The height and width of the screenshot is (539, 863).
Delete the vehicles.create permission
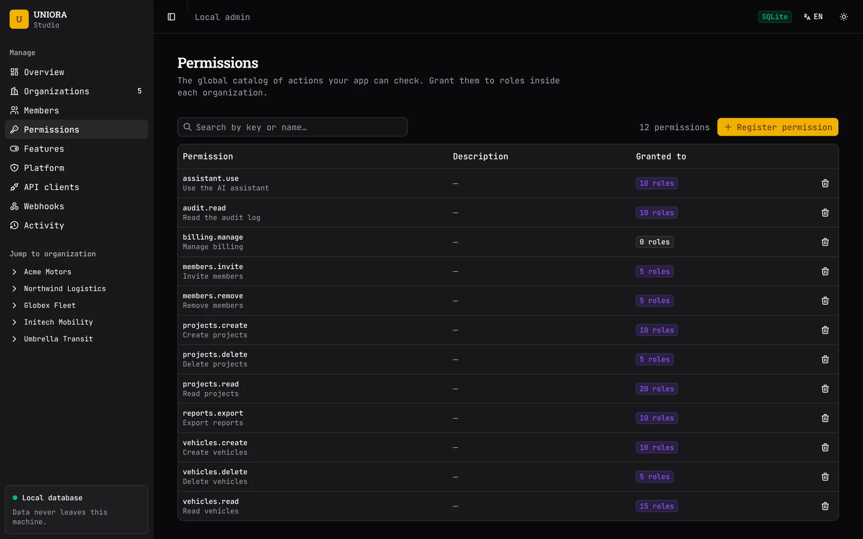coord(825,447)
